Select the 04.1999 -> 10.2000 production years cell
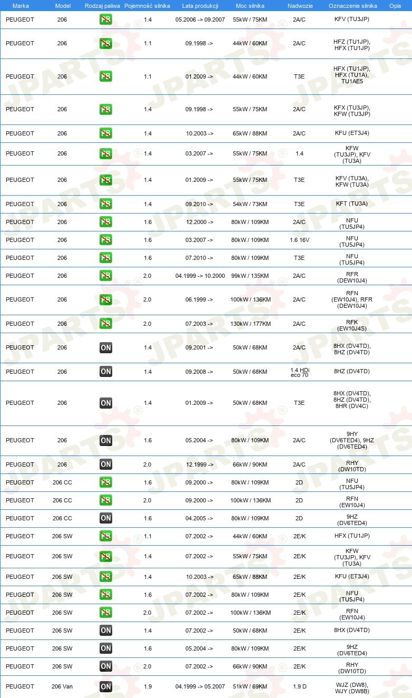412x698 pixels. [200, 276]
